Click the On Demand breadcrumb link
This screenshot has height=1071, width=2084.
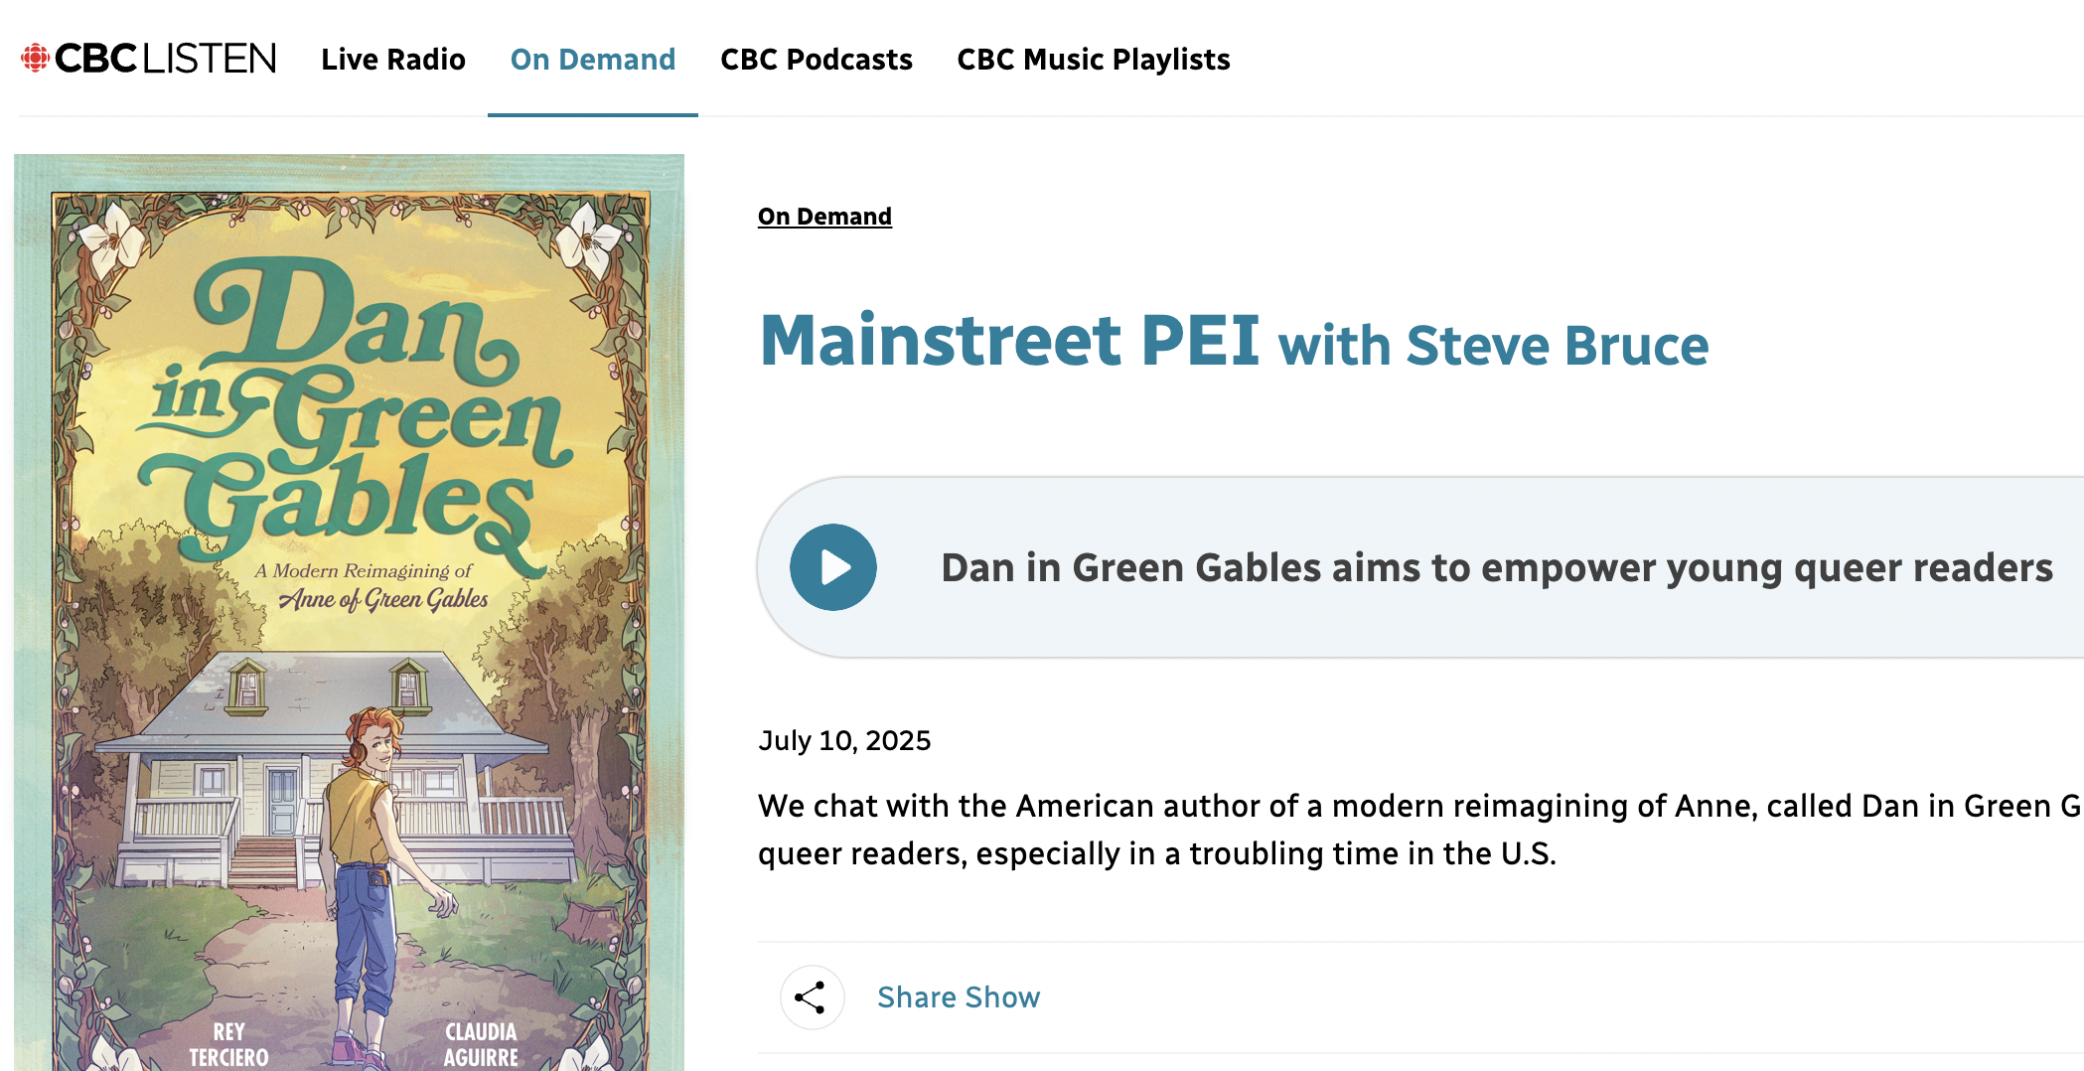pos(824,217)
